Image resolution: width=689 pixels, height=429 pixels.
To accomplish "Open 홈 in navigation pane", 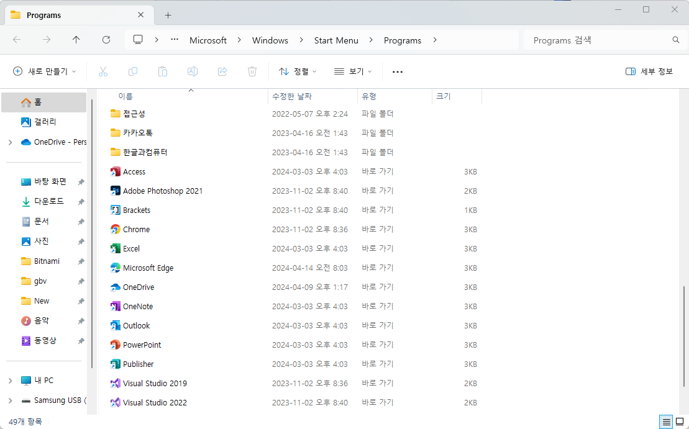I will click(x=44, y=102).
